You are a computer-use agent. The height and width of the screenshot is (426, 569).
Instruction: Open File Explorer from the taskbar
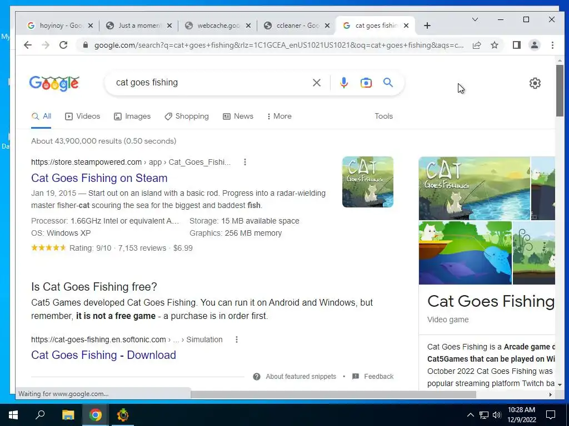pyautogui.click(x=68, y=415)
